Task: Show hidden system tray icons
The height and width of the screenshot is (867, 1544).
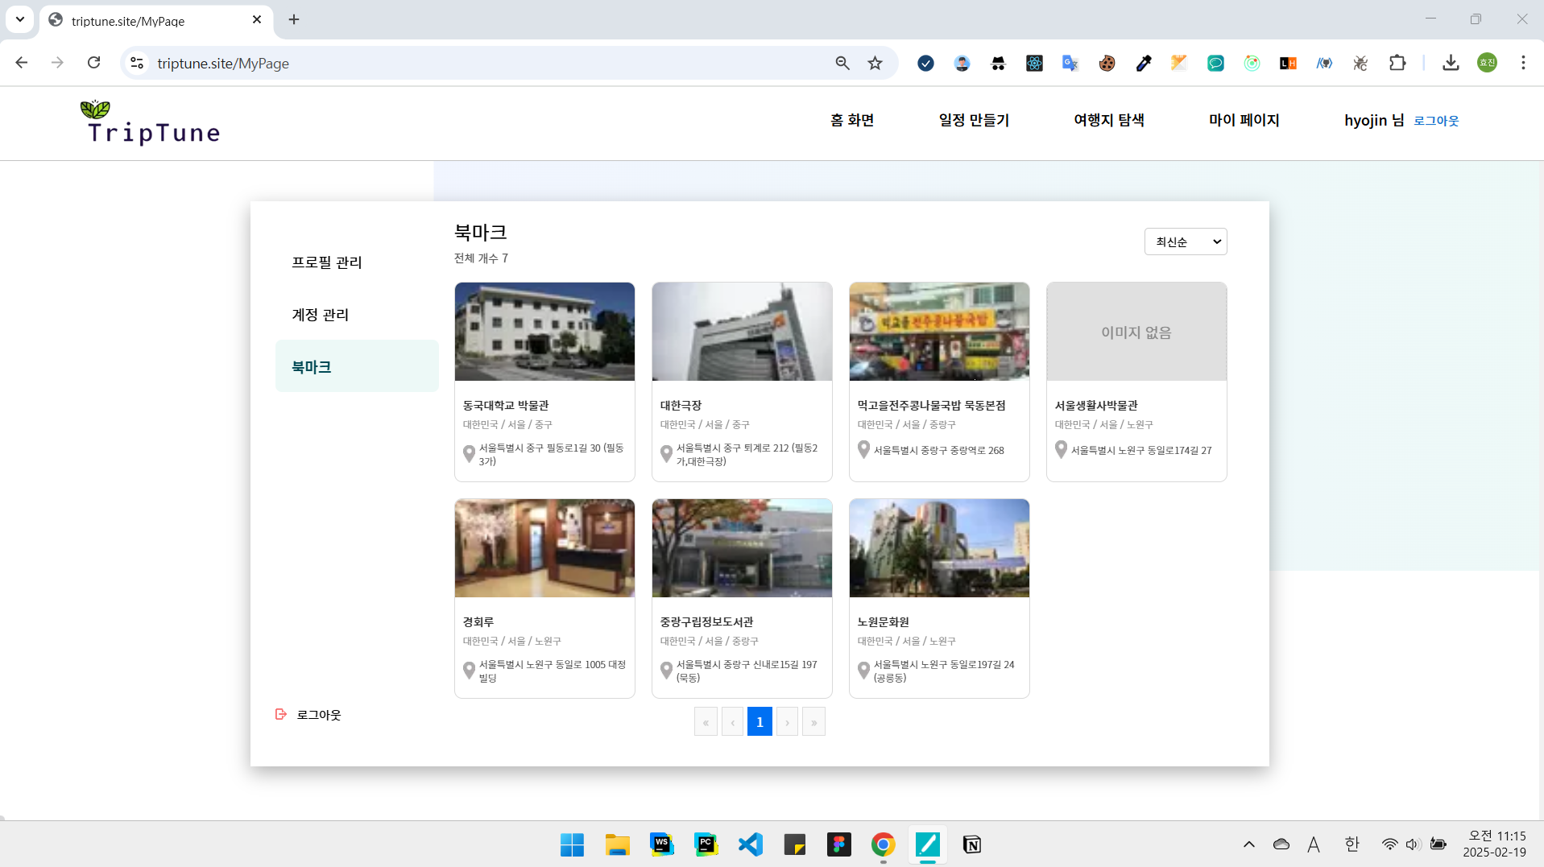Action: (x=1248, y=844)
